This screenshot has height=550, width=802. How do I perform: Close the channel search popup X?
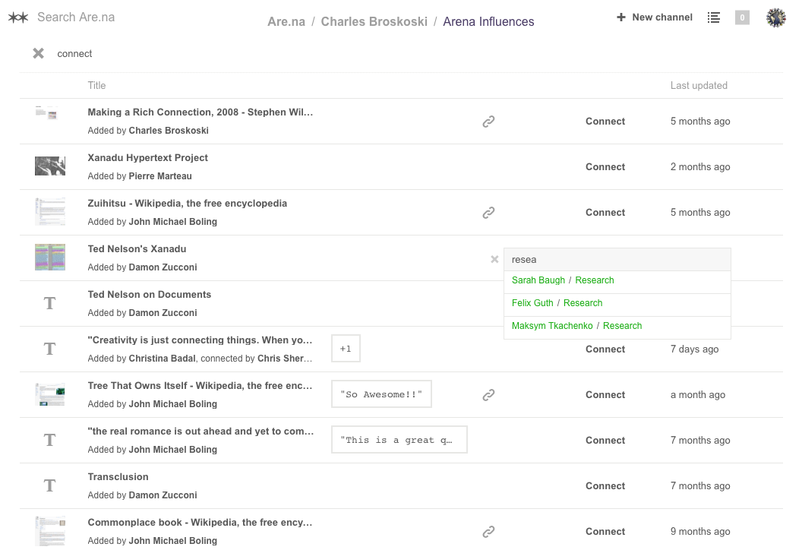pyautogui.click(x=494, y=259)
